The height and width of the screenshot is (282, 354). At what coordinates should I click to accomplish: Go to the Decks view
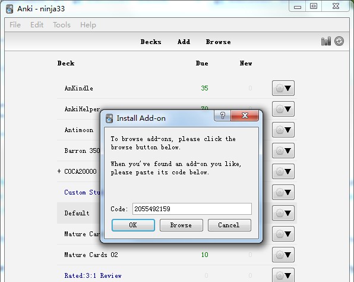tap(151, 42)
